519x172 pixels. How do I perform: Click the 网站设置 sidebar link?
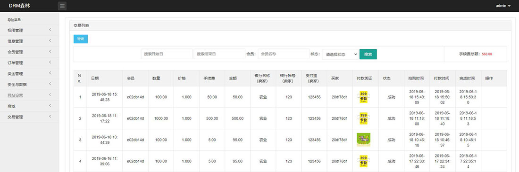(x=15, y=95)
